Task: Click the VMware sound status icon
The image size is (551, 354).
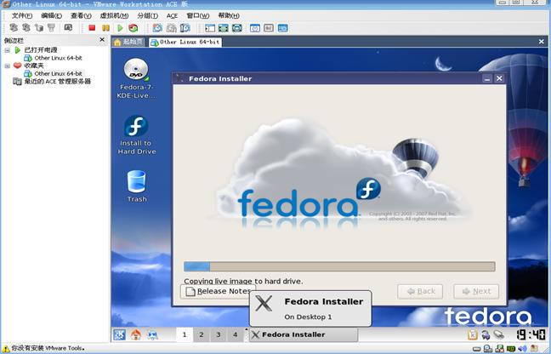Action: pyautogui.click(x=523, y=349)
